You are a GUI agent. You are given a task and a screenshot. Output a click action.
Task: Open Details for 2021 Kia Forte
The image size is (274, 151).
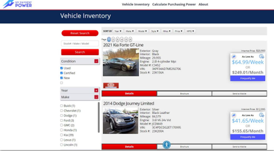click(x=129, y=93)
